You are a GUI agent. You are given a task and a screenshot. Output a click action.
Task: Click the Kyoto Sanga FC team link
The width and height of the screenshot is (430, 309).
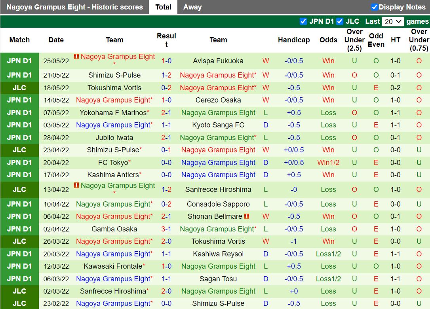(219, 125)
